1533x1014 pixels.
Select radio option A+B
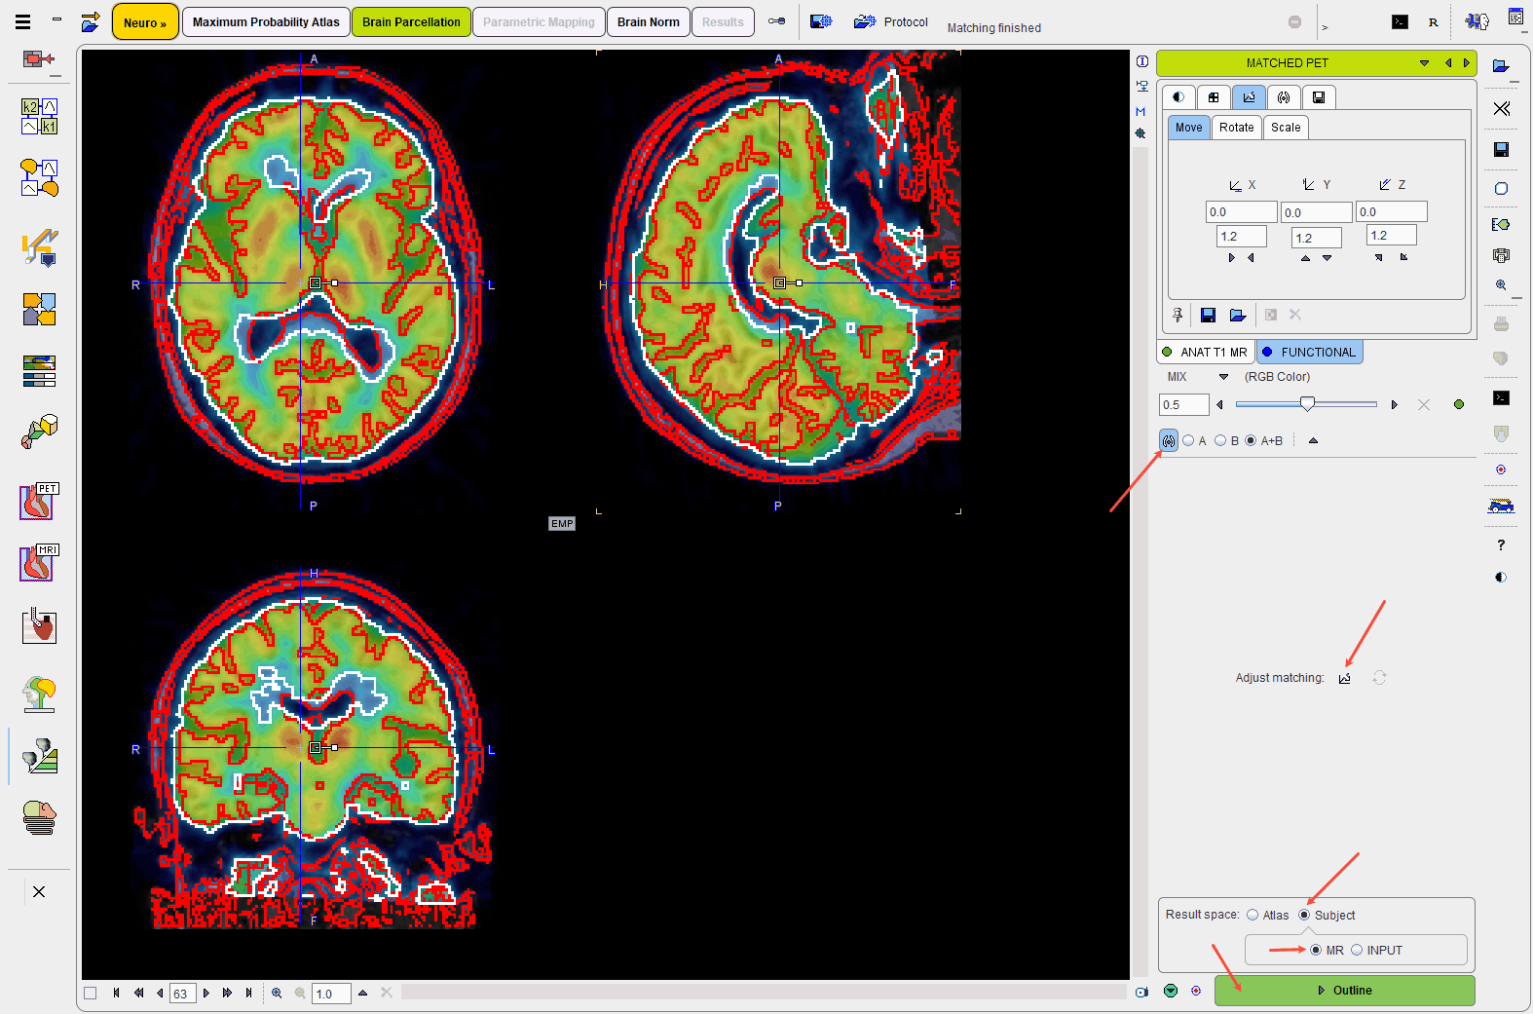click(1252, 440)
